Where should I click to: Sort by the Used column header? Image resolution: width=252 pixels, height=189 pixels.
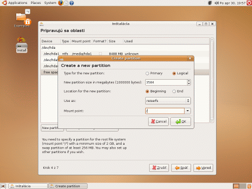(x=166, y=41)
